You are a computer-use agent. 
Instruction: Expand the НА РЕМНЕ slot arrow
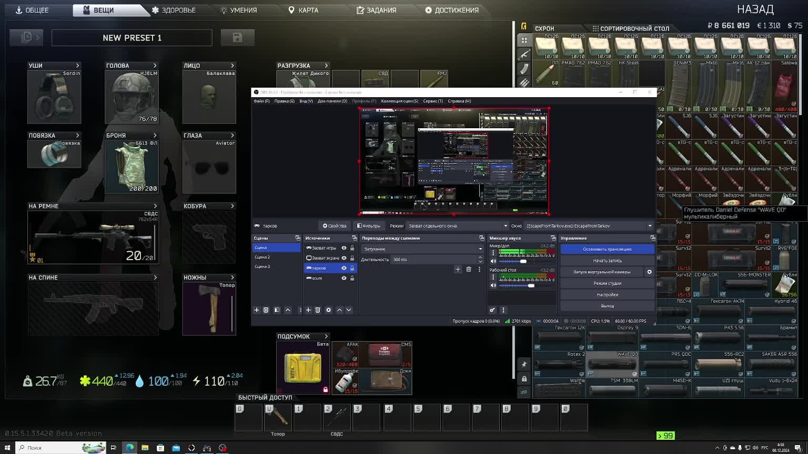point(155,206)
